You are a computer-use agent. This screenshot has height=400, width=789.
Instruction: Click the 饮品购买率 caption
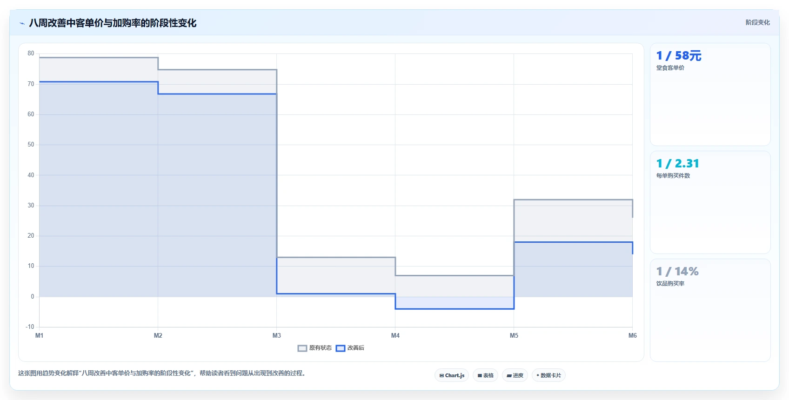[670, 284]
